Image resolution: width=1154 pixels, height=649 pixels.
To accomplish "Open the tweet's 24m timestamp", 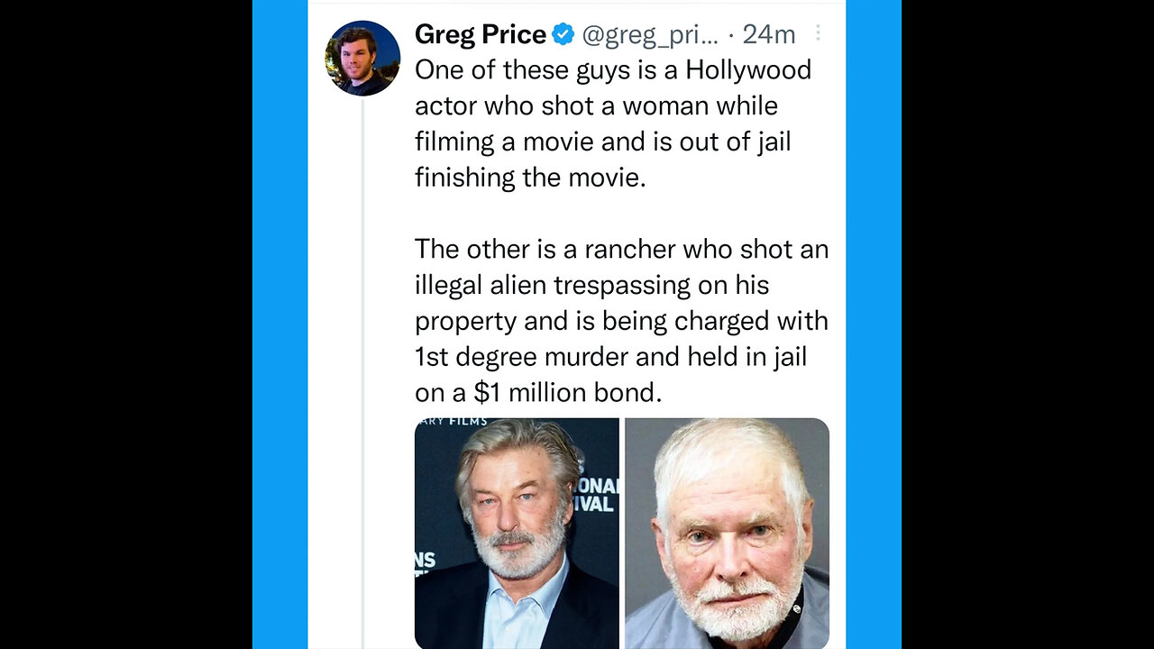I will pyautogui.click(x=769, y=35).
